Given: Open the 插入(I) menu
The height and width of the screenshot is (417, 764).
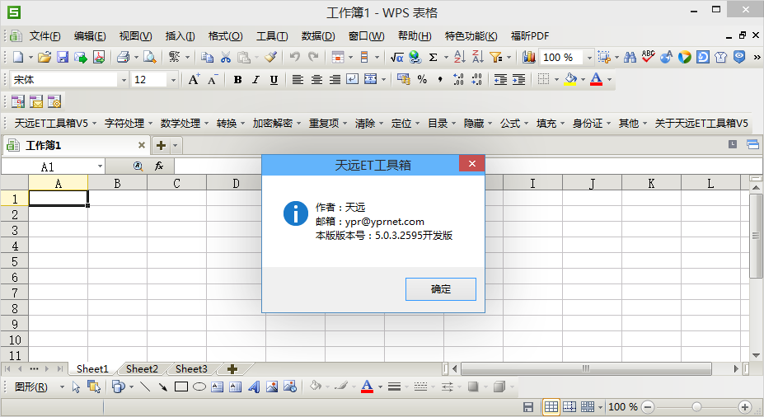Looking at the screenshot, I should pyautogui.click(x=180, y=36).
